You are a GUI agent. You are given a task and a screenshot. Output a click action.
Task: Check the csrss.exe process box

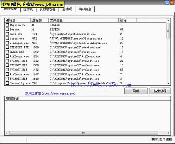[x=7, y=38]
